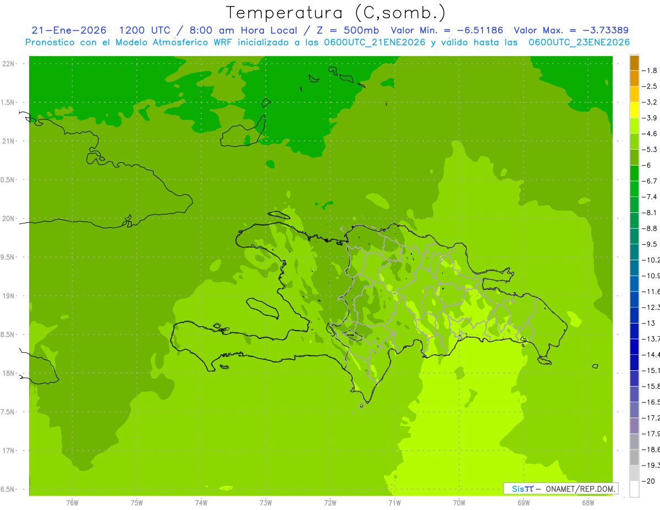
Task: Pick the lime swatch between -3.9 and -4.6
Action: [x=634, y=125]
